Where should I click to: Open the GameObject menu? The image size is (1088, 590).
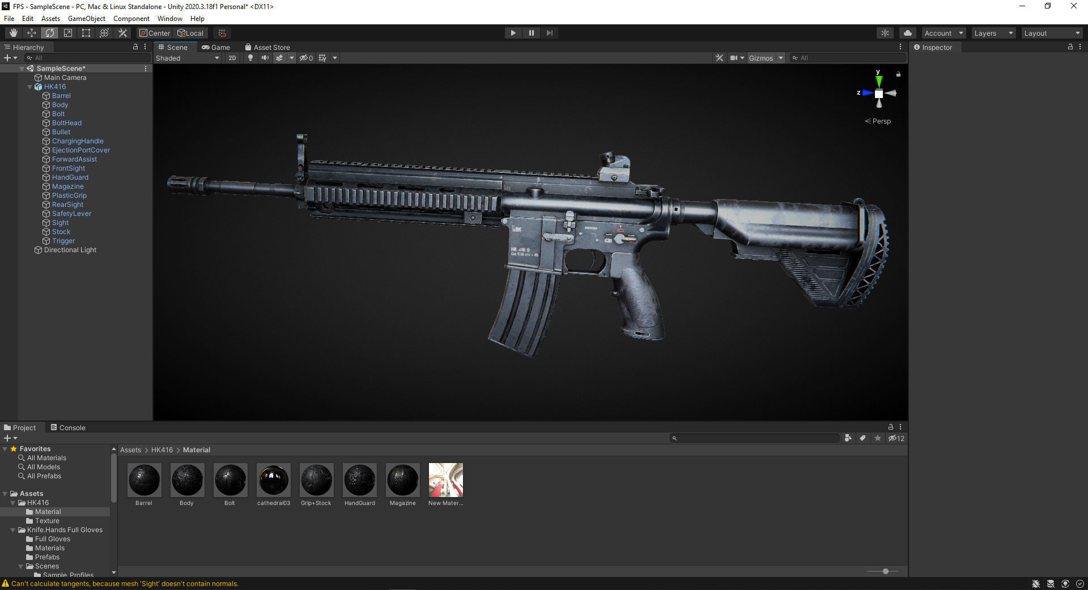(86, 18)
